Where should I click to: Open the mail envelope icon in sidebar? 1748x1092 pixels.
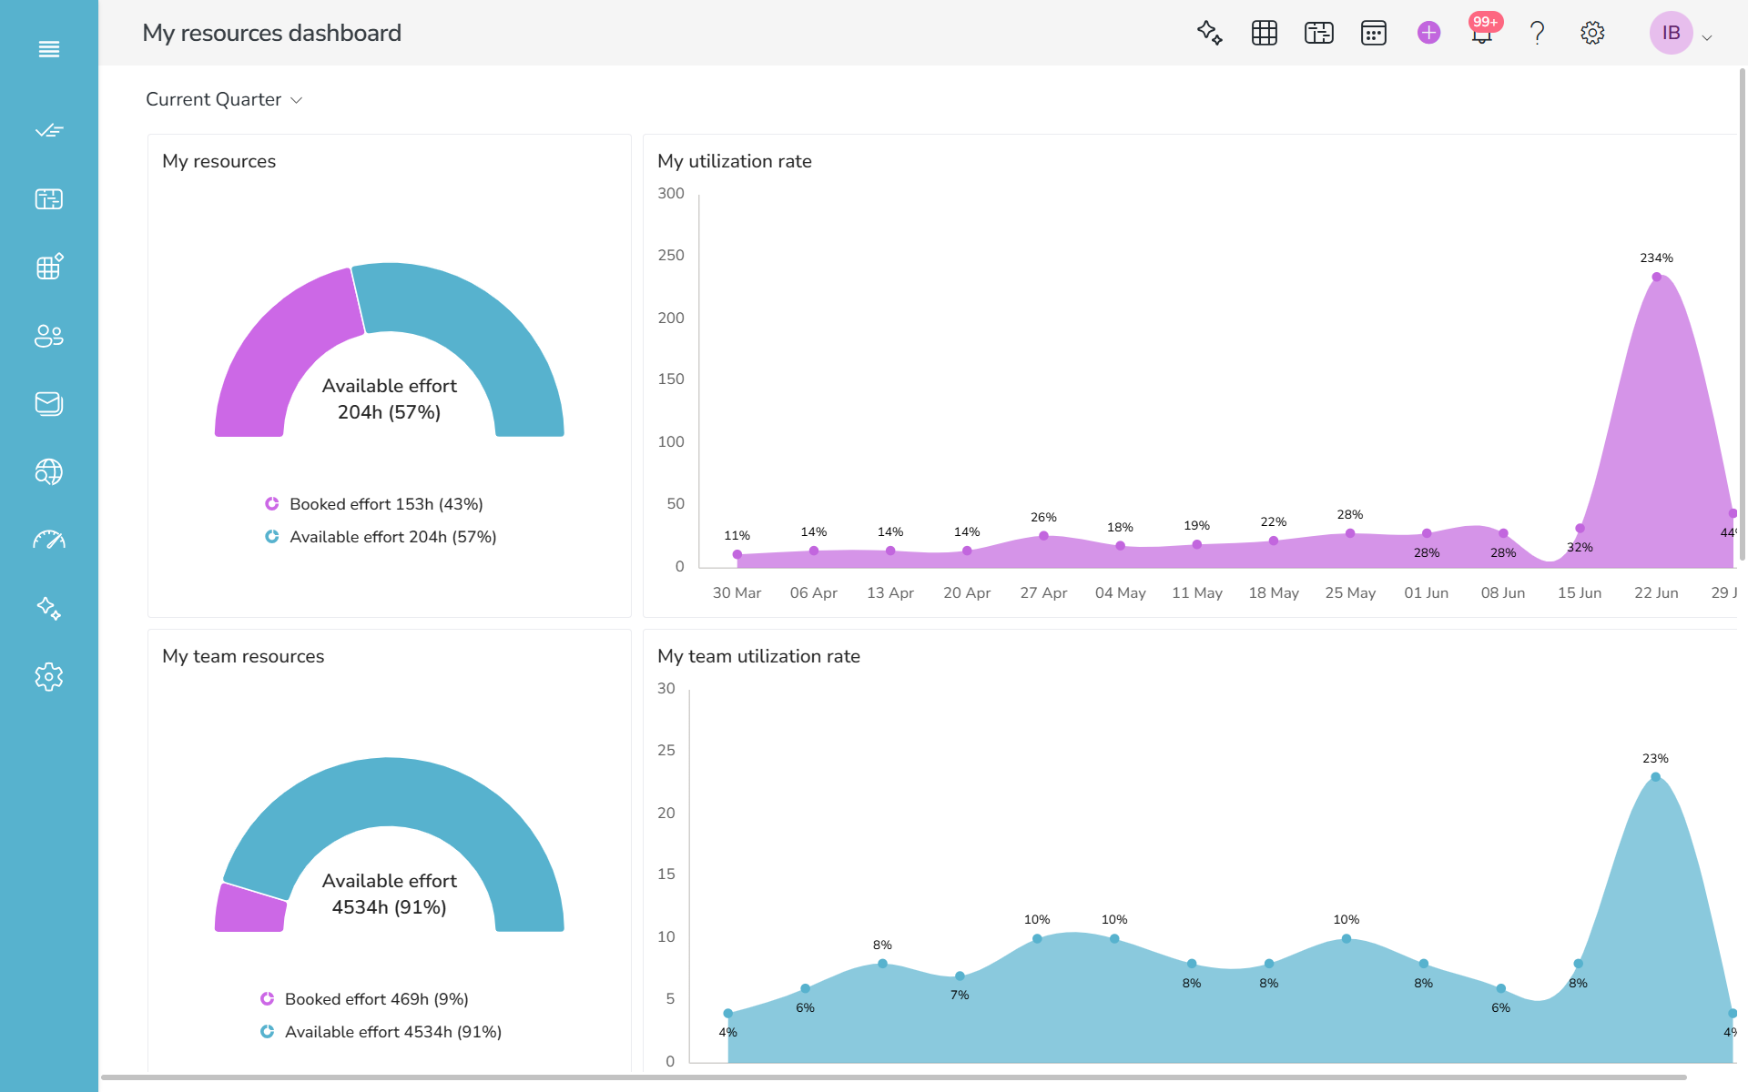pyautogui.click(x=49, y=403)
